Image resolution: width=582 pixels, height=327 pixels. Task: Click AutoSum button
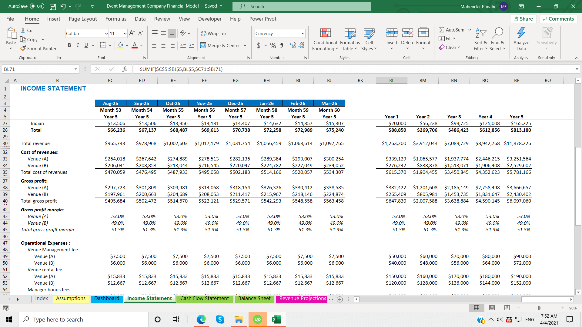452,30
